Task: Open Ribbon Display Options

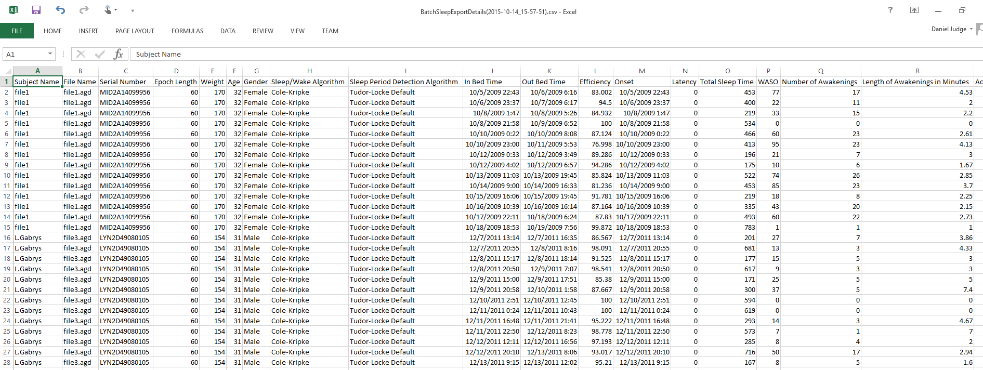Action: 914,10
